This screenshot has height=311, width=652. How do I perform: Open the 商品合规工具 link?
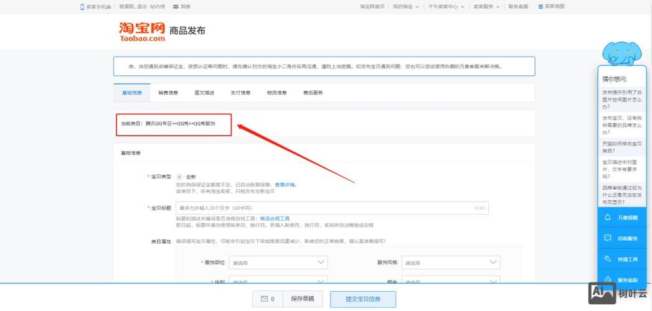pos(275,218)
